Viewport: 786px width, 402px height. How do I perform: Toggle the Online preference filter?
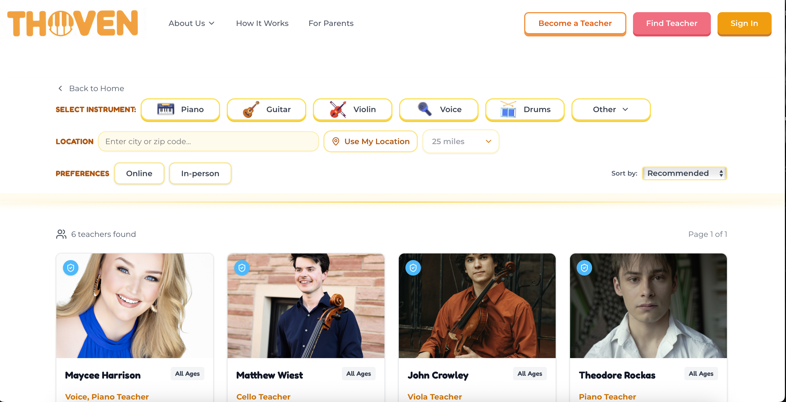click(139, 173)
